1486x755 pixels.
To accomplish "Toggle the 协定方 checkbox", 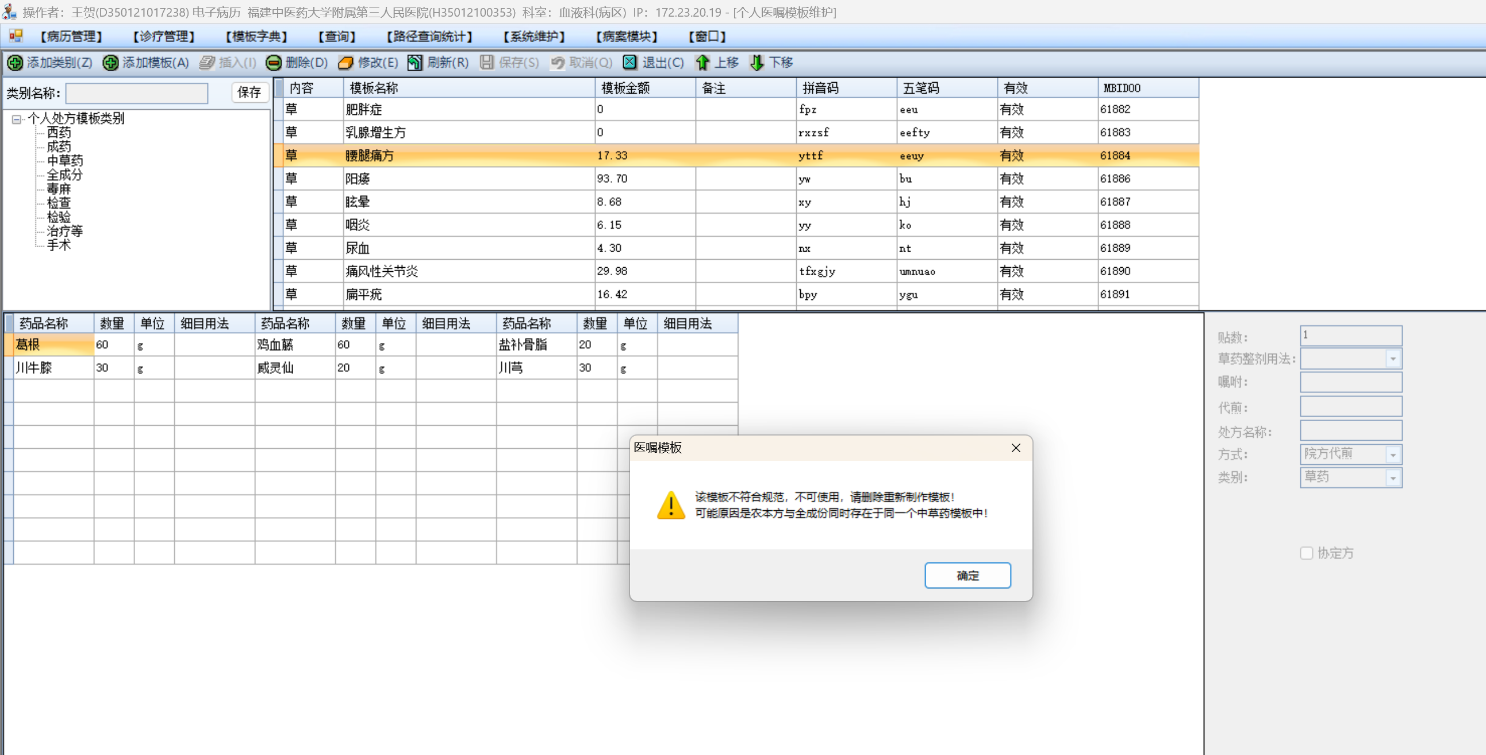I will (1307, 553).
